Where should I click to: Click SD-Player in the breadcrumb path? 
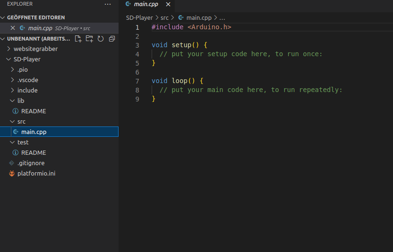[x=139, y=18]
